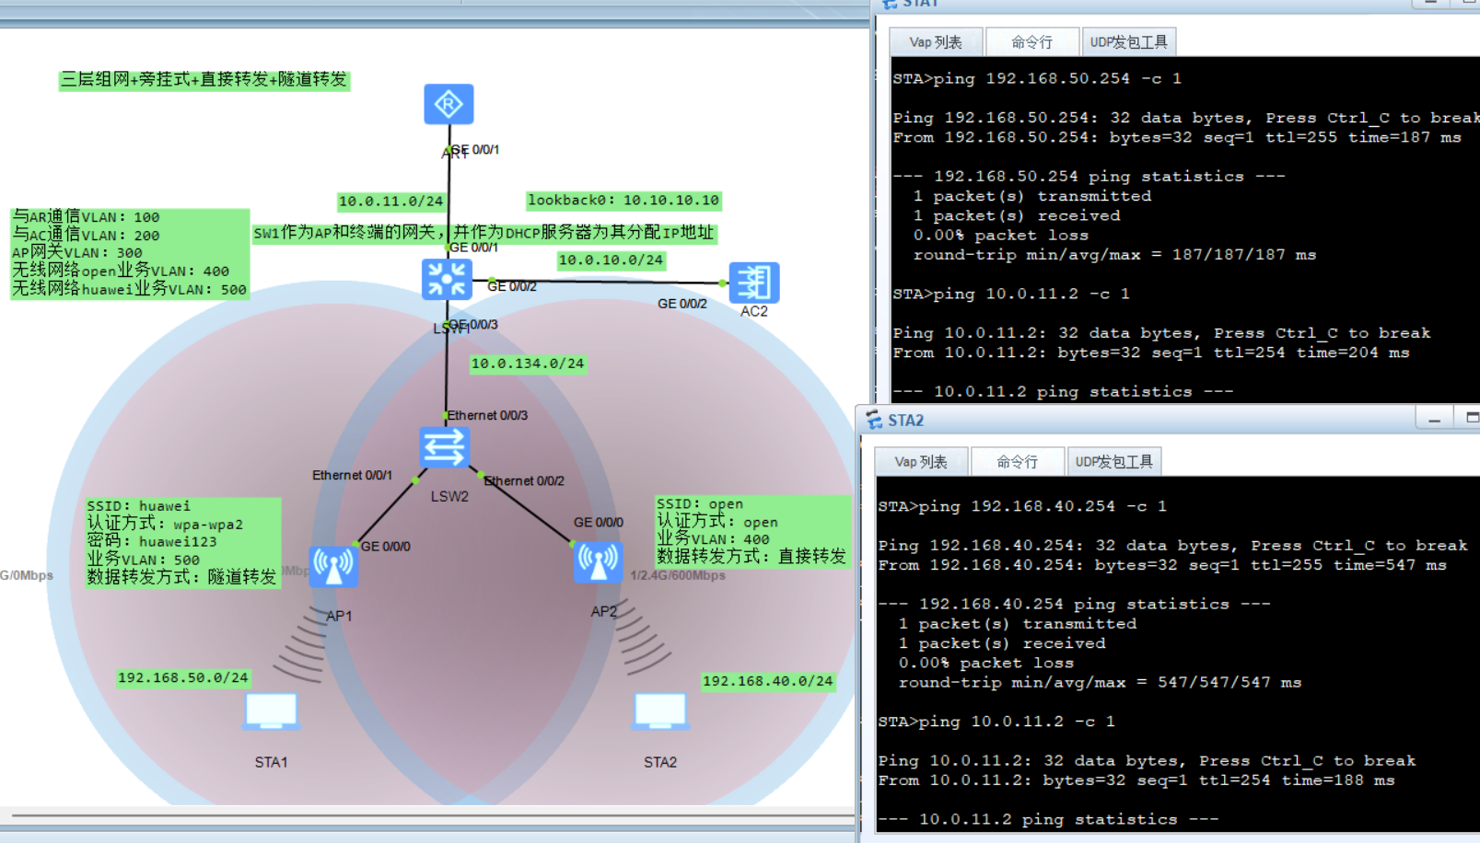Click the STA2 window title icon
Image resolution: width=1480 pixels, height=843 pixels.
tap(874, 421)
